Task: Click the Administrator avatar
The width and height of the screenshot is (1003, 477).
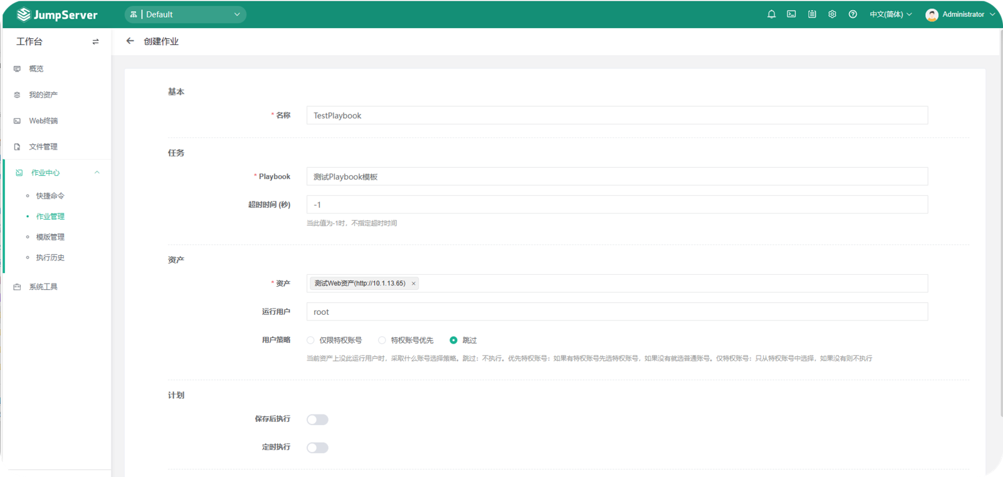Action: coord(932,14)
